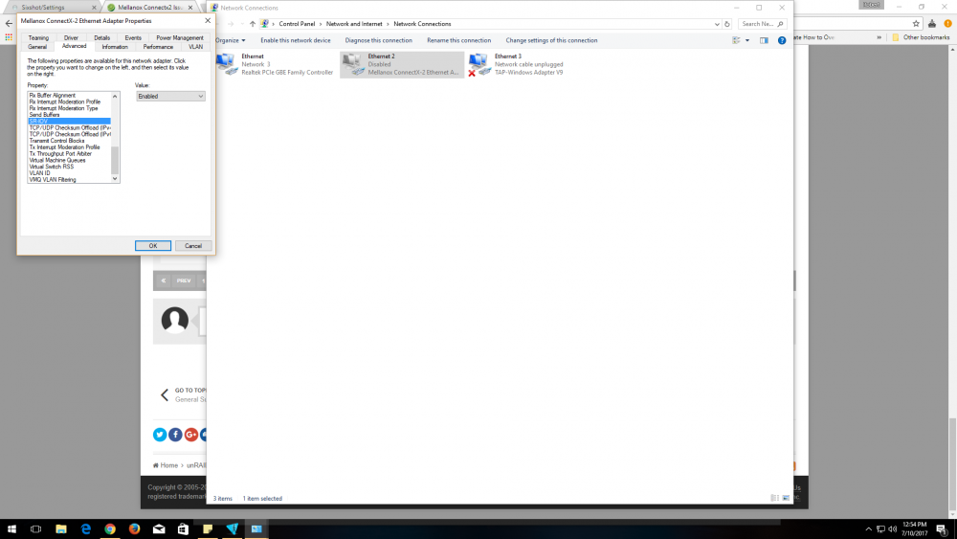Launch Firefox from the taskbar
The image size is (957, 539).
pyautogui.click(x=134, y=528)
